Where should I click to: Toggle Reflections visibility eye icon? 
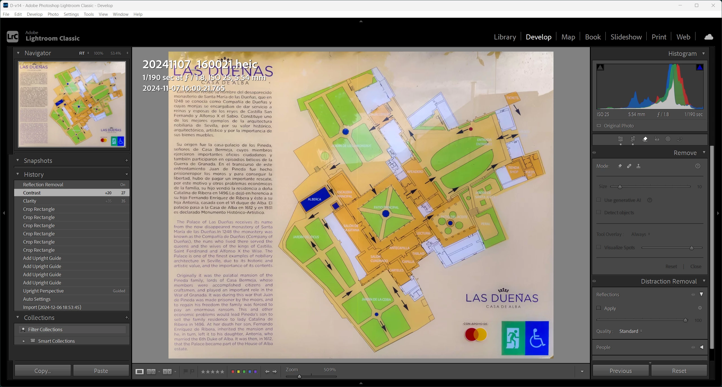(693, 295)
